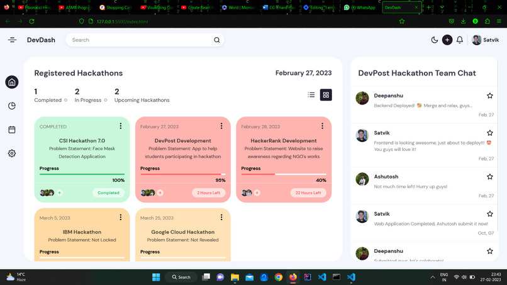Open the three-dot menu on IBM Hackathon card

[121, 217]
